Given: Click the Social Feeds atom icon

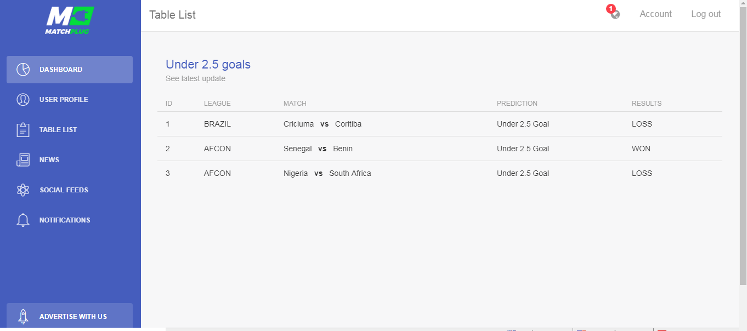Looking at the screenshot, I should pyautogui.click(x=23, y=190).
